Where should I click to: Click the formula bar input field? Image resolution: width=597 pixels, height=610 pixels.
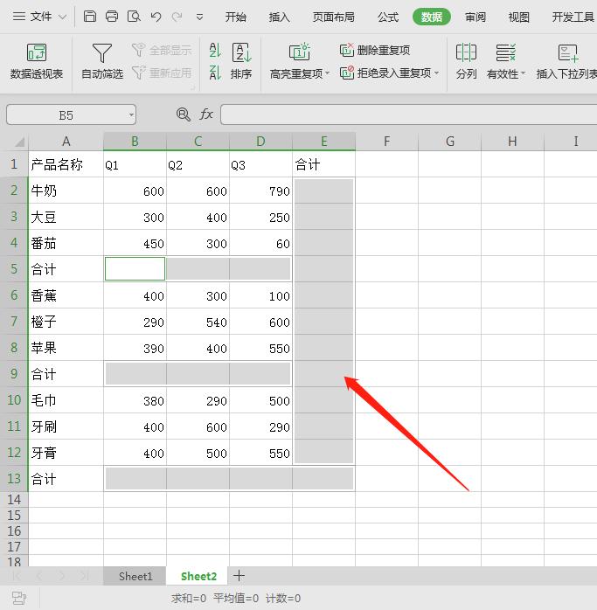406,114
